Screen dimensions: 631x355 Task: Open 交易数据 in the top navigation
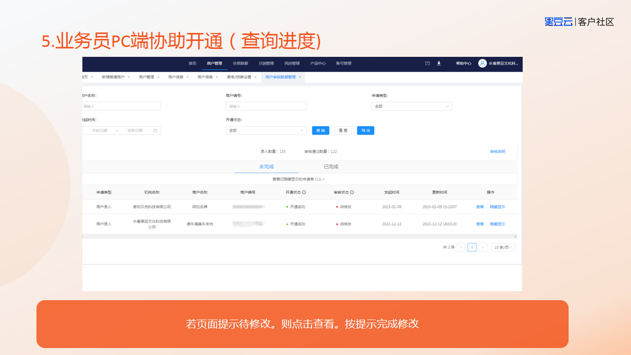tap(240, 63)
